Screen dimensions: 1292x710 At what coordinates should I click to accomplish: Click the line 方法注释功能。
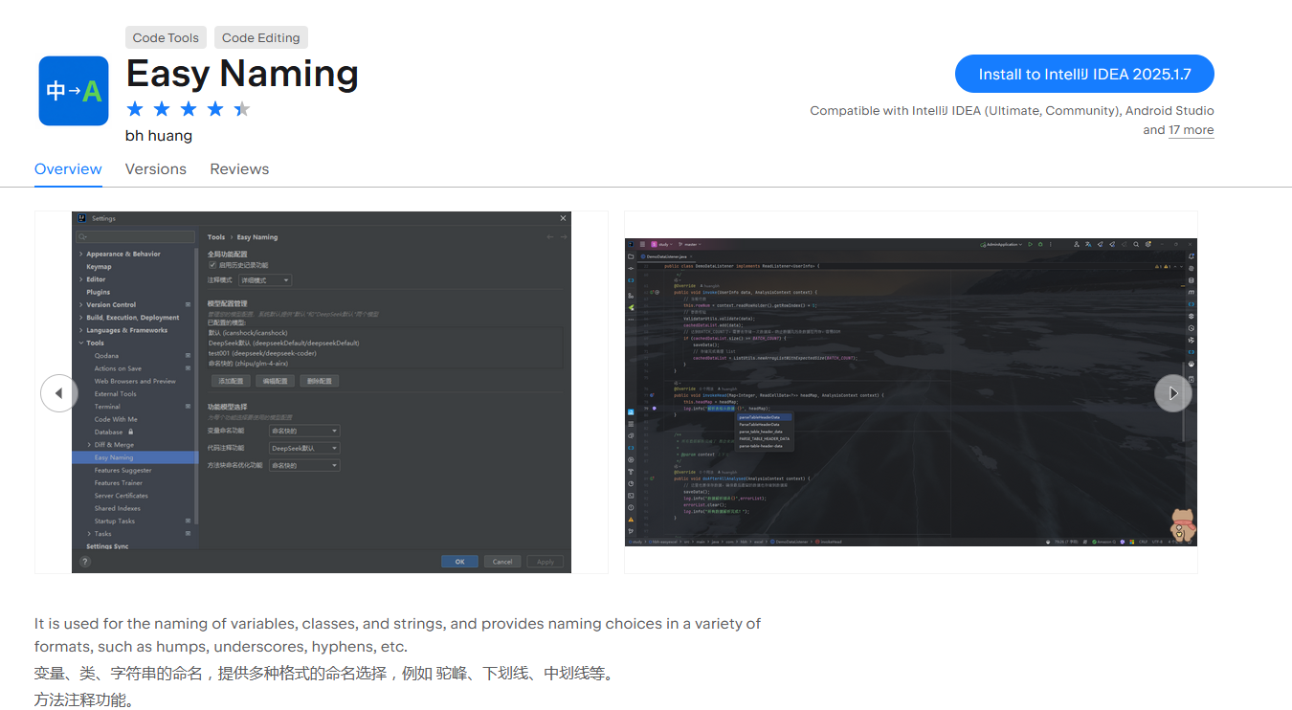(x=84, y=700)
